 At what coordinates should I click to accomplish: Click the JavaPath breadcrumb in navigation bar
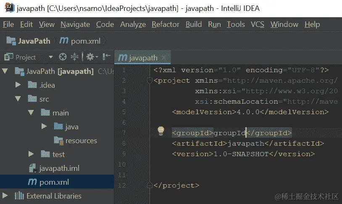[29, 41]
